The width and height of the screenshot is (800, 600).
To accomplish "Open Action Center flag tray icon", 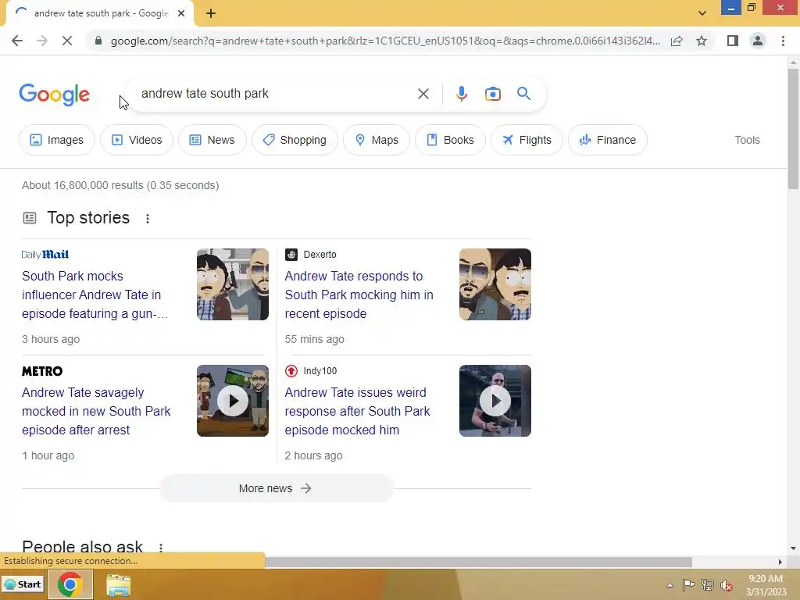I will coord(688,585).
